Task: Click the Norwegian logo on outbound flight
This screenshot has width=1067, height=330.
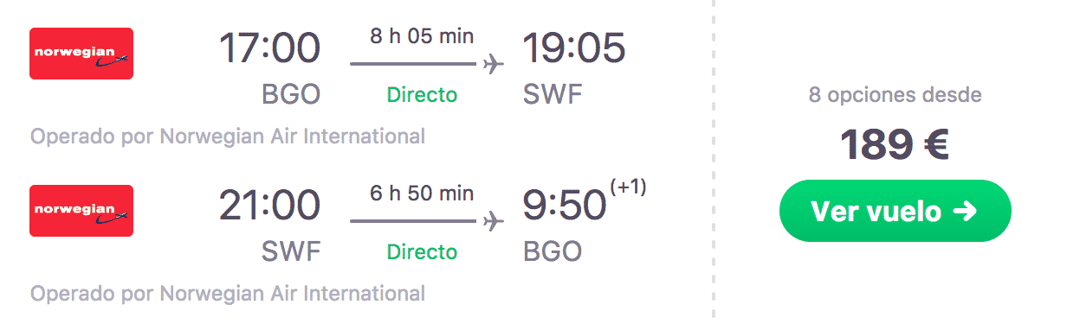Action: coord(81,54)
